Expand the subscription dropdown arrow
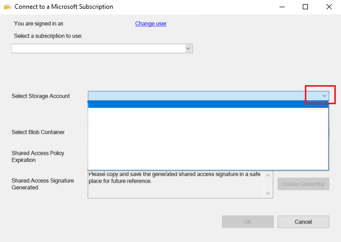 189,49
